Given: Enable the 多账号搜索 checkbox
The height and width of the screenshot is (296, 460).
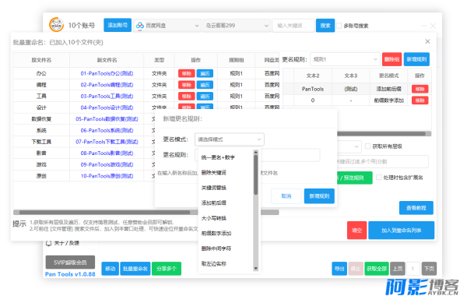Looking at the screenshot, I should [339, 26].
